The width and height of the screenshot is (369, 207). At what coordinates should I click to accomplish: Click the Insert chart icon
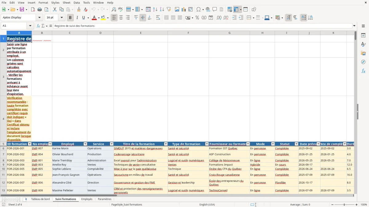(184, 10)
